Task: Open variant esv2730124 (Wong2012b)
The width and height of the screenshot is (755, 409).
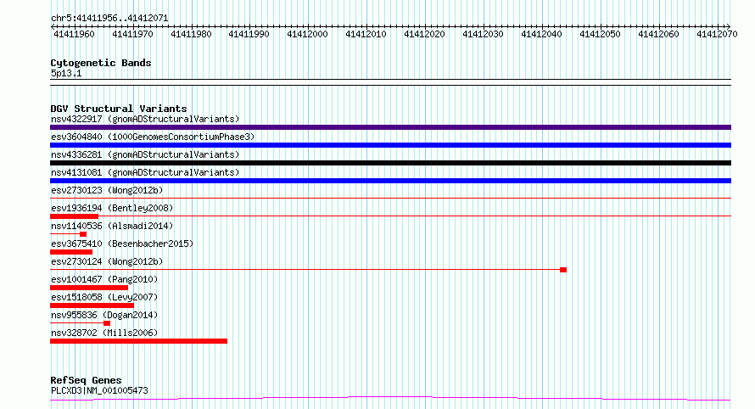Action: pos(107,261)
